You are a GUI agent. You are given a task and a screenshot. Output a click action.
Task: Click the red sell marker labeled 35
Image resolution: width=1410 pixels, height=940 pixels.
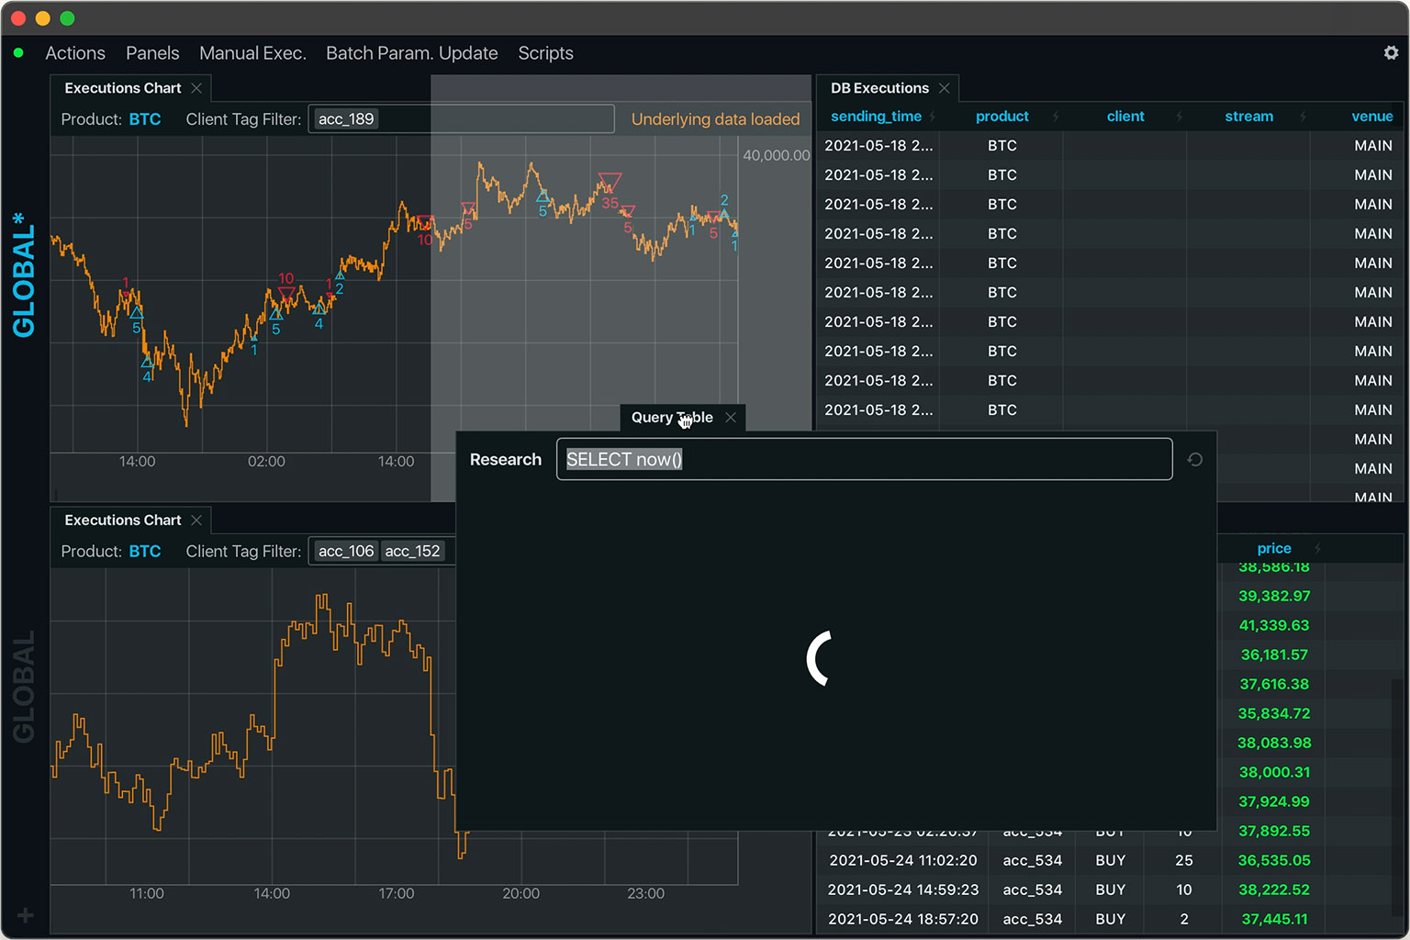pos(610,182)
